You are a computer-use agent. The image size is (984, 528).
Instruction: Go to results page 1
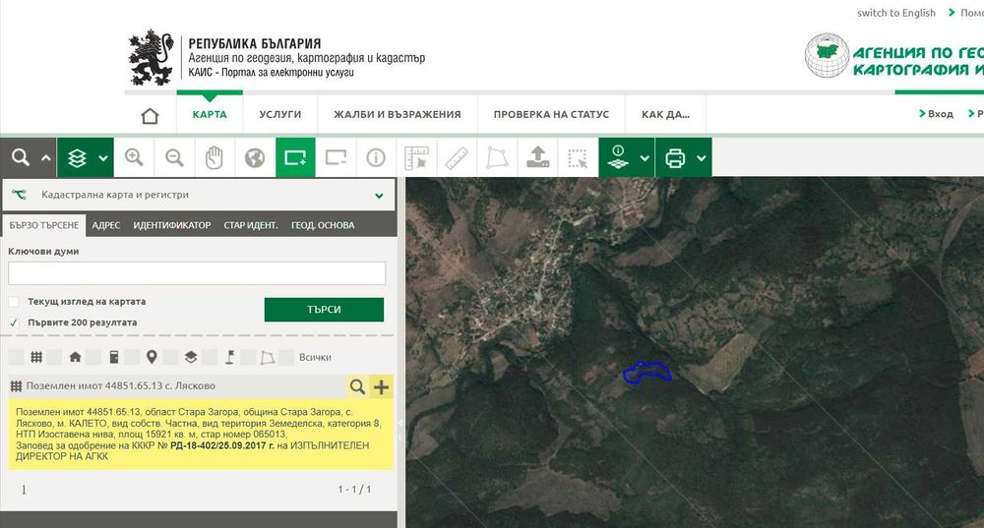[24, 490]
